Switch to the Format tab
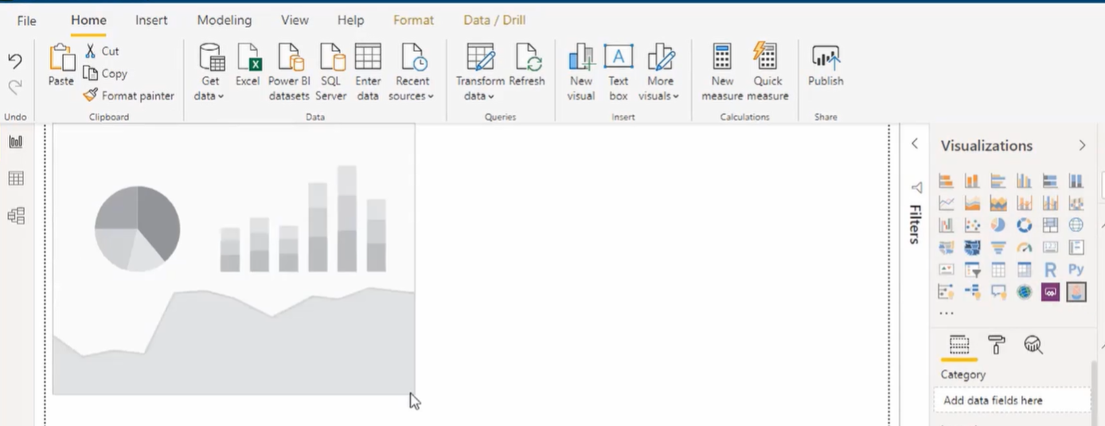Viewport: 1105px width, 426px height. pos(414,20)
